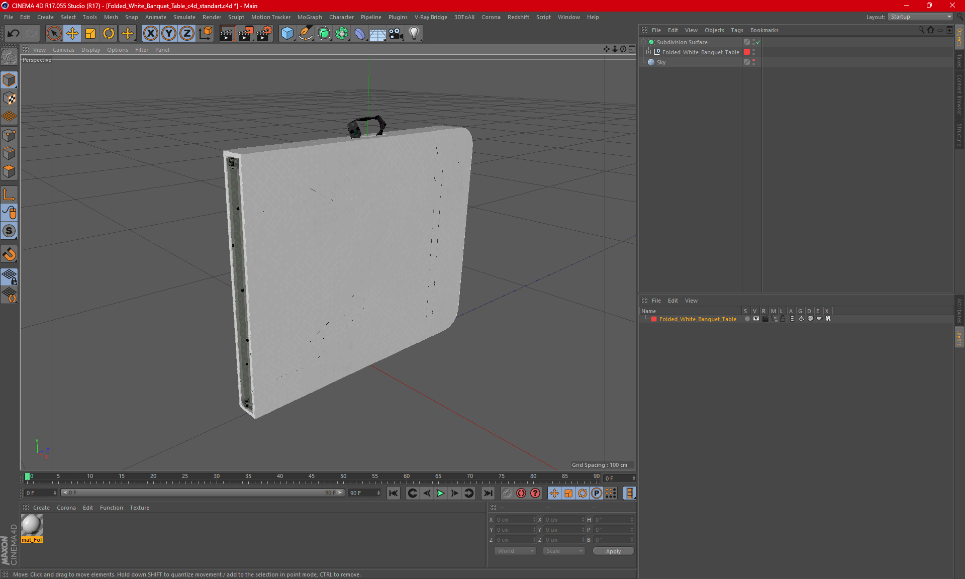Click frame 45 on the timeline ruler
The width and height of the screenshot is (965, 579).
[x=312, y=476]
